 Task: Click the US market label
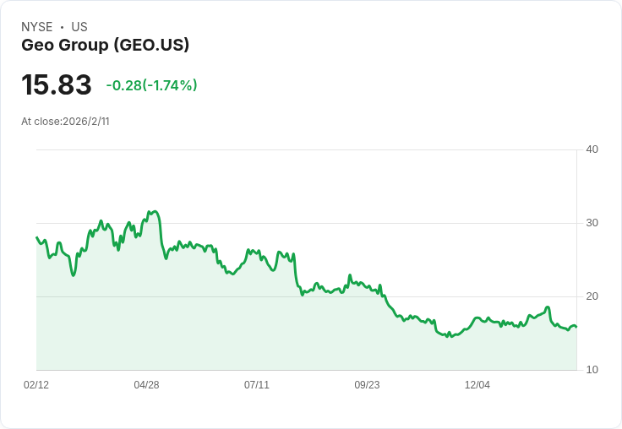tap(79, 27)
